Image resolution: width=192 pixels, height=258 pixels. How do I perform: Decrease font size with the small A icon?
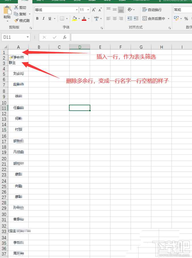100,10
